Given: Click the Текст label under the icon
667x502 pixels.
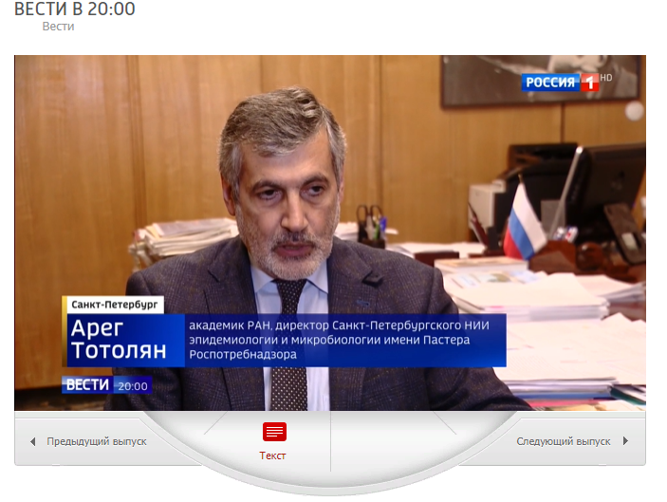Looking at the screenshot, I should tap(272, 456).
